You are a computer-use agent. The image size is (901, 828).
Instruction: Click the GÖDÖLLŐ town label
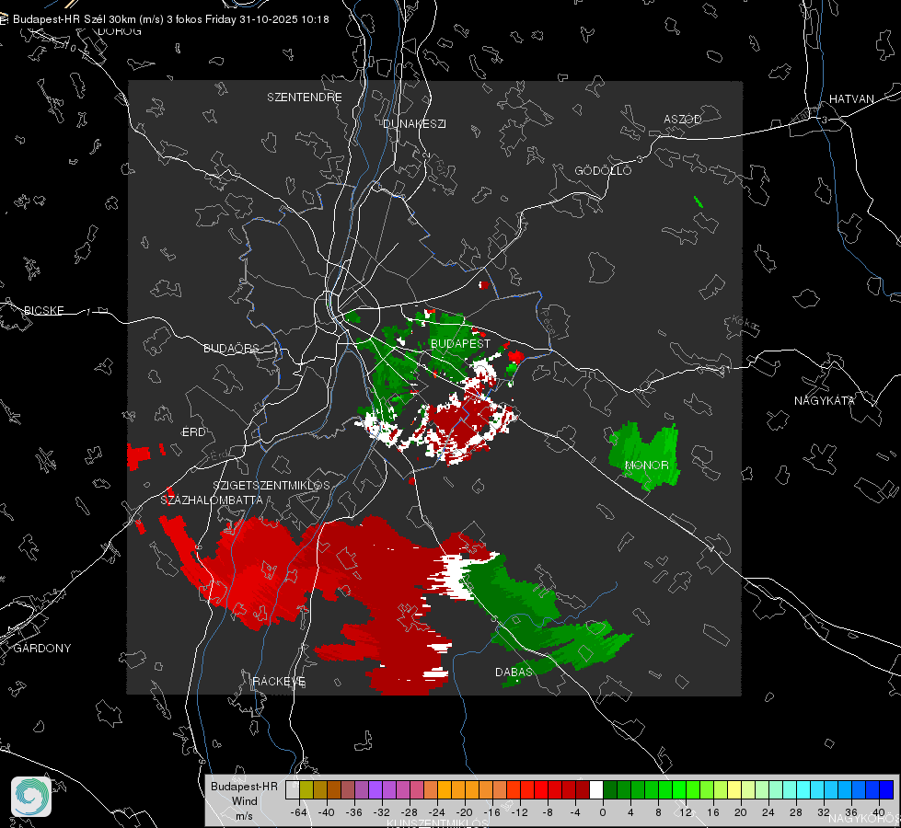[x=603, y=170]
